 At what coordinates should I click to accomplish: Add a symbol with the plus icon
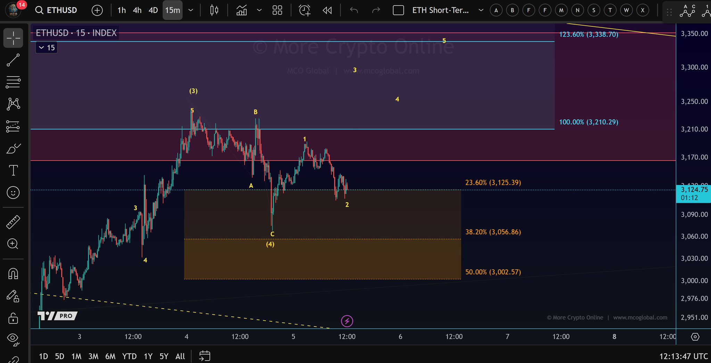pos(97,10)
